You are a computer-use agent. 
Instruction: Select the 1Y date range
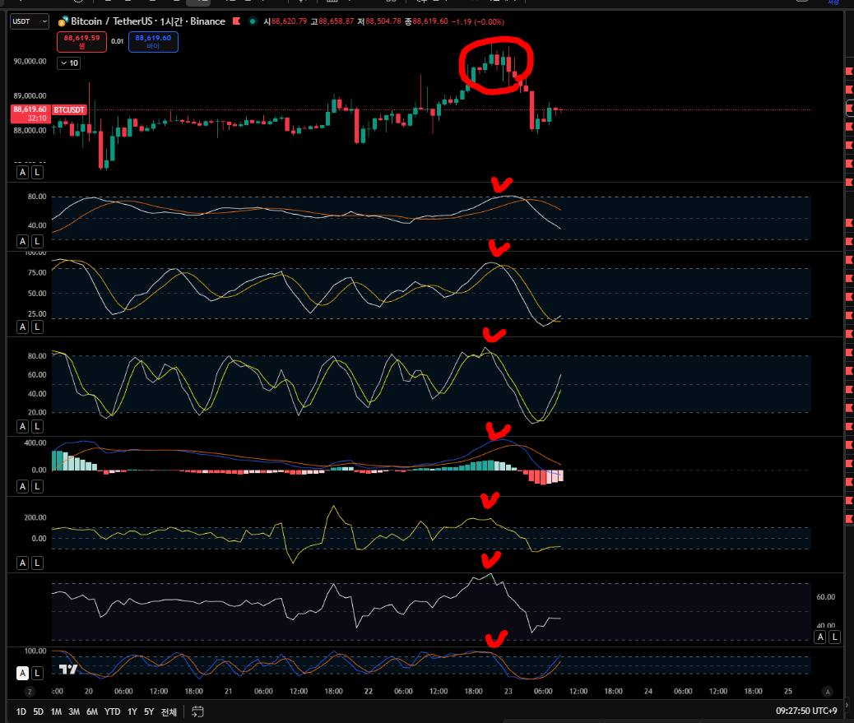pyautogui.click(x=132, y=711)
